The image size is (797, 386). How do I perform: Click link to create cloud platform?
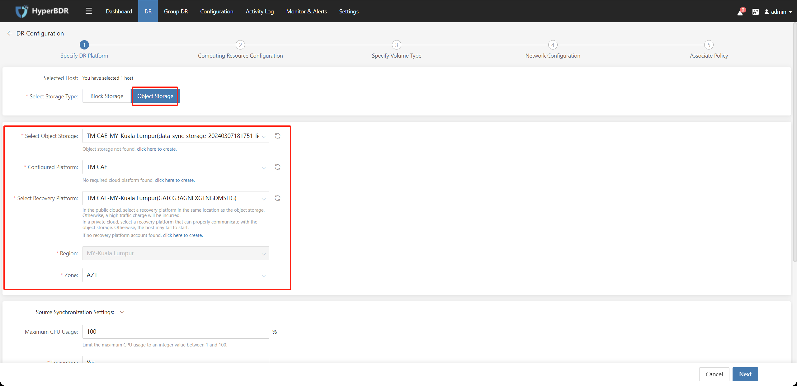click(x=175, y=180)
